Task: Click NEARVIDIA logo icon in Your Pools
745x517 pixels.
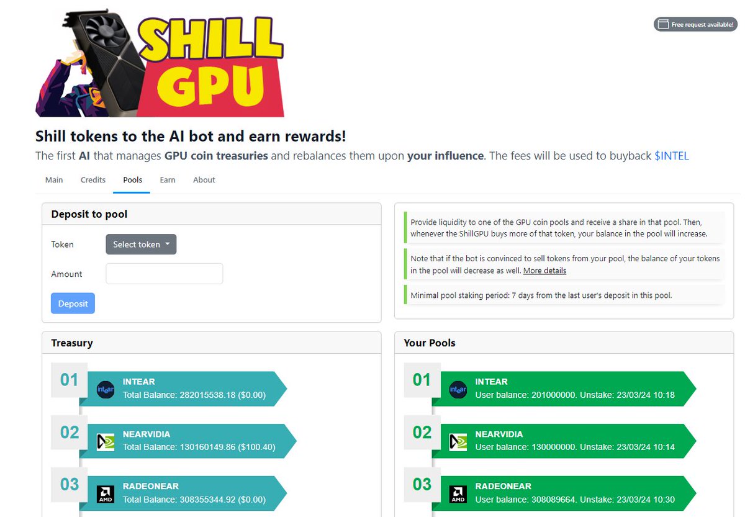Action: (458, 442)
